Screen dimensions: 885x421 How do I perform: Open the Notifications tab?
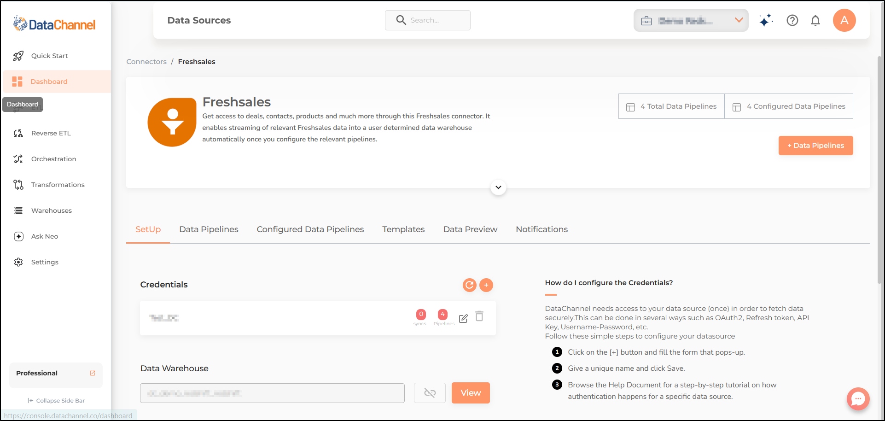coord(542,229)
